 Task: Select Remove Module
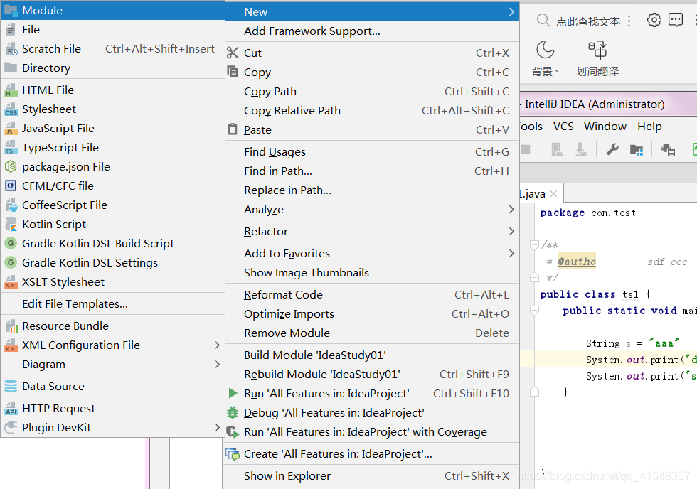(372, 333)
